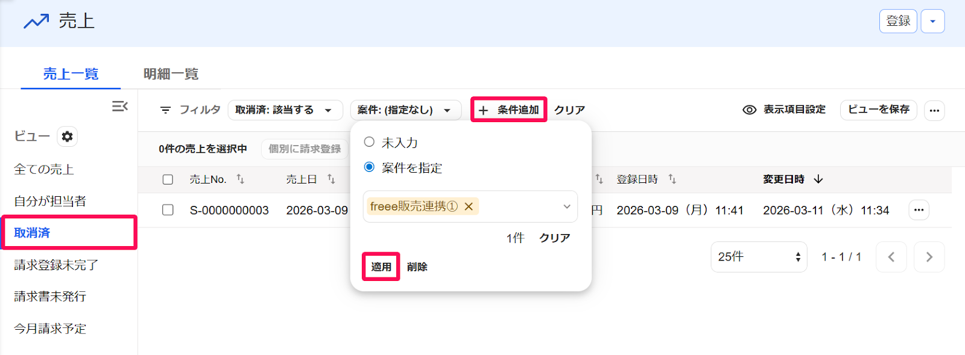Viewport: 965px width, 355px height.
Task: Click the 個別に請求登録 button
Action: pyautogui.click(x=305, y=149)
